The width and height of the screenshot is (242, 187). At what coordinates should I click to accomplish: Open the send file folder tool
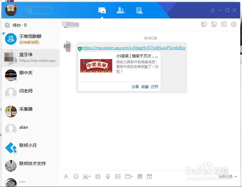pyautogui.click(x=128, y=176)
